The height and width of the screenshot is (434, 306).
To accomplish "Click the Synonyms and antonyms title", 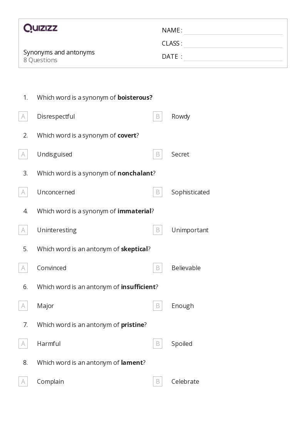I will click(x=59, y=52).
